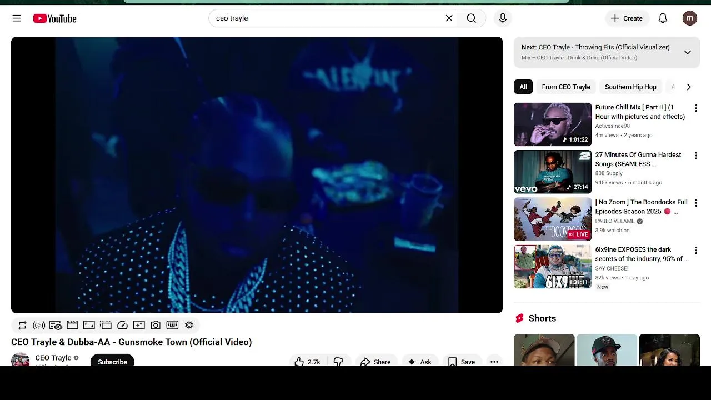711x400 pixels.
Task: Open options for Boondocks live video
Action: point(696,203)
